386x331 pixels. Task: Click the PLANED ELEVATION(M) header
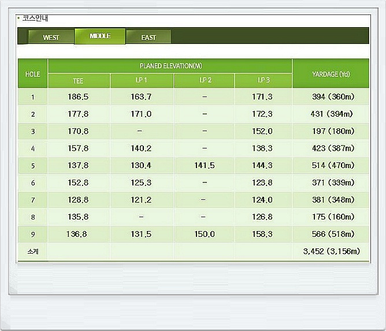[x=170, y=66]
